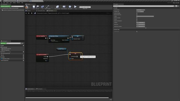
Task: Save the blueprint with the Save icon
Action: (x=34, y=7)
